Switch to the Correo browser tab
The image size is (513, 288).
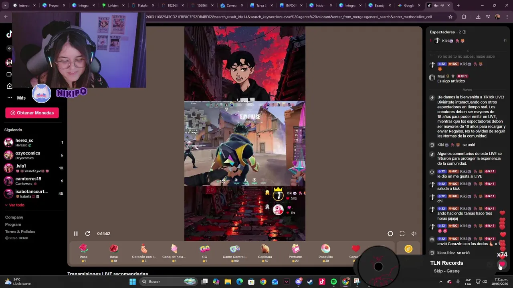tap(232, 6)
